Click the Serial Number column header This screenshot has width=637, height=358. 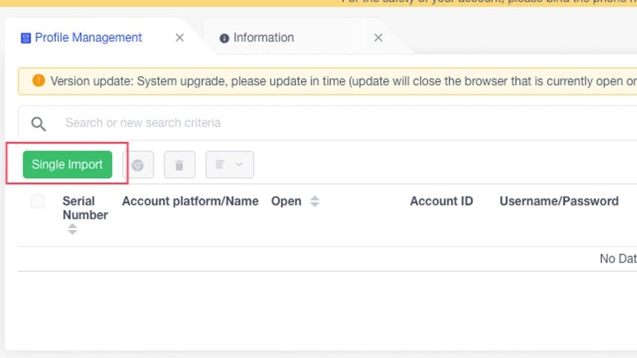pyautogui.click(x=85, y=208)
